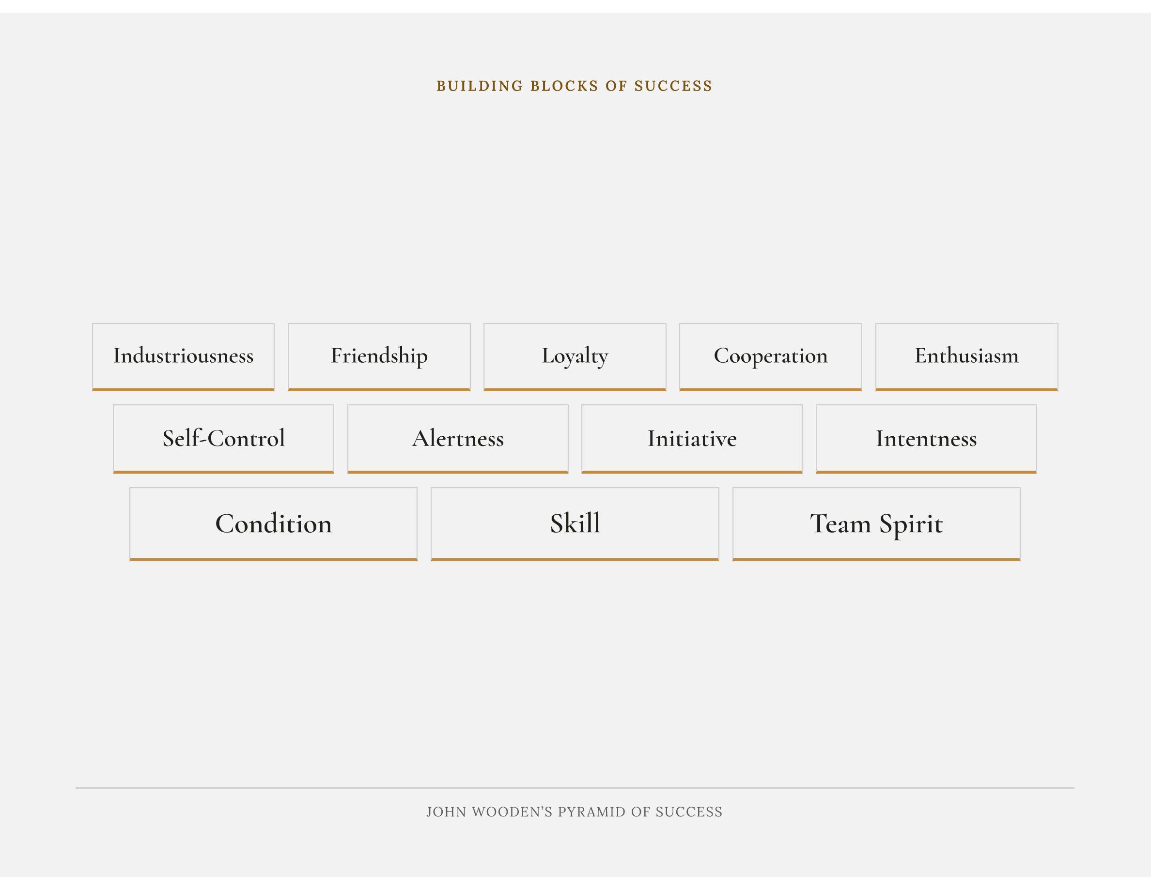
Task: Click the Industriousness block
Action: click(x=183, y=357)
